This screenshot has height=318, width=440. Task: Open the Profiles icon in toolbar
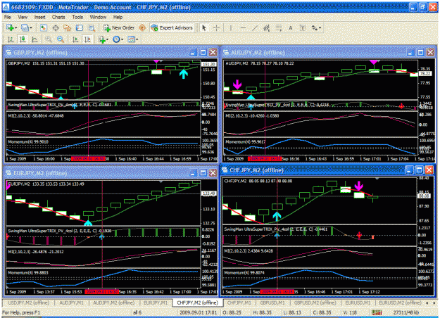pyautogui.click(x=25, y=27)
